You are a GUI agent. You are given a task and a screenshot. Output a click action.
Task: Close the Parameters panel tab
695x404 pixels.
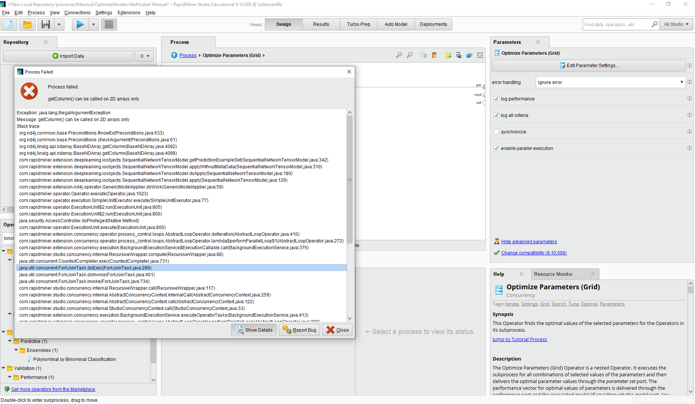(538, 42)
